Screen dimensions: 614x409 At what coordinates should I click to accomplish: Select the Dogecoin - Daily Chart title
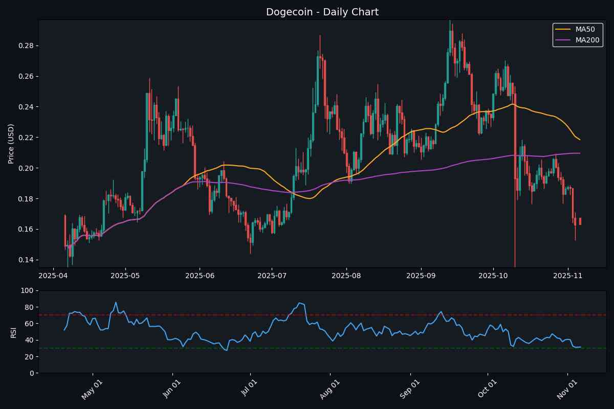[322, 11]
